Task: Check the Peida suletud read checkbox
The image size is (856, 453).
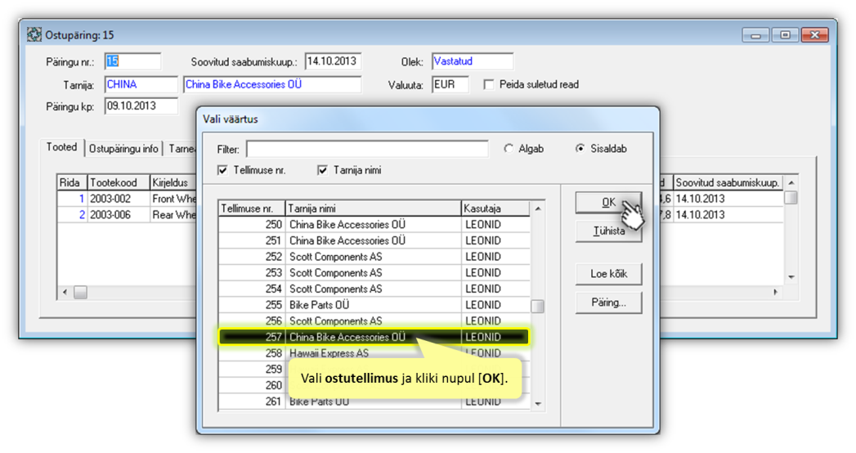Action: (x=489, y=84)
